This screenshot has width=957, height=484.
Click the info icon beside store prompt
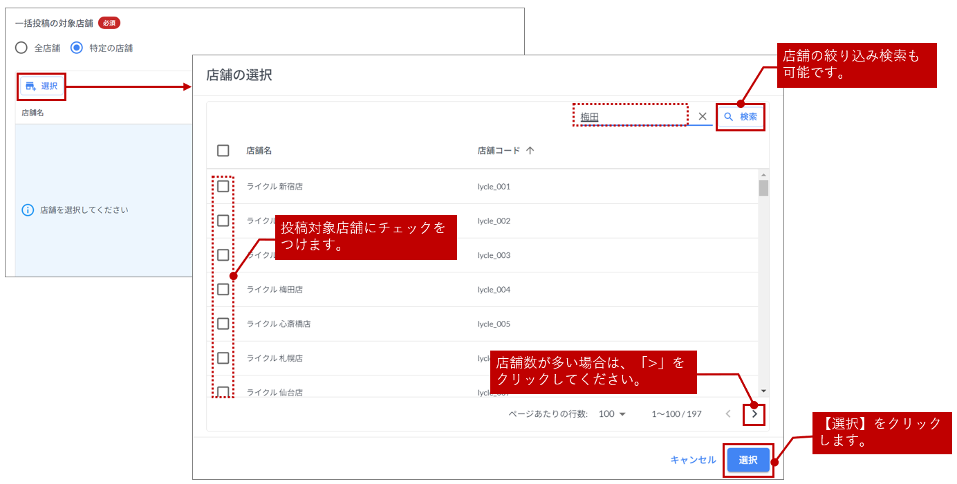[28, 210]
